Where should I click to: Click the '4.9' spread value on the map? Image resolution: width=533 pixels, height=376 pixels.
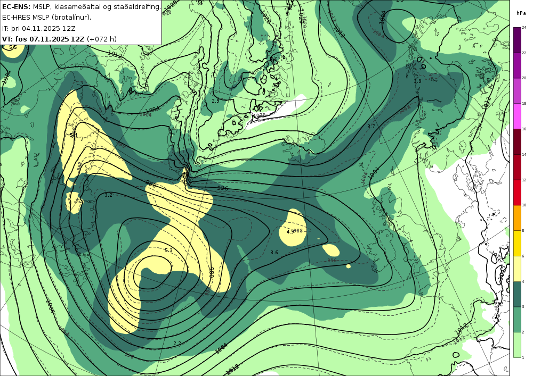pyautogui.click(x=290, y=231)
